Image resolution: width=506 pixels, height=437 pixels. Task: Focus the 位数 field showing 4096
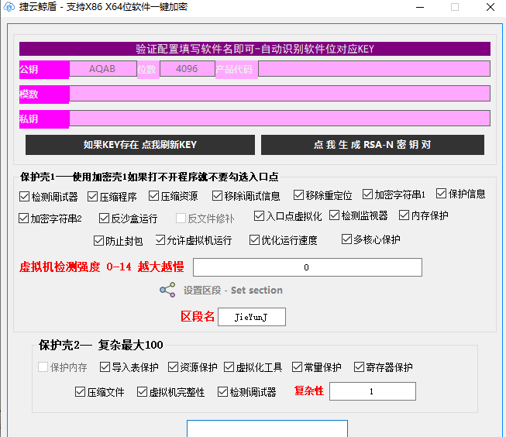(x=188, y=69)
